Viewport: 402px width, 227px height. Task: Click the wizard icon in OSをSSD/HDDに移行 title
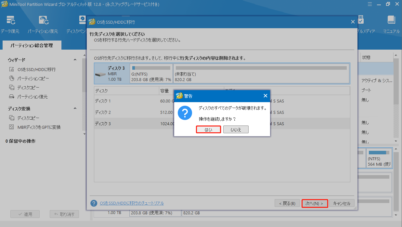point(92,22)
